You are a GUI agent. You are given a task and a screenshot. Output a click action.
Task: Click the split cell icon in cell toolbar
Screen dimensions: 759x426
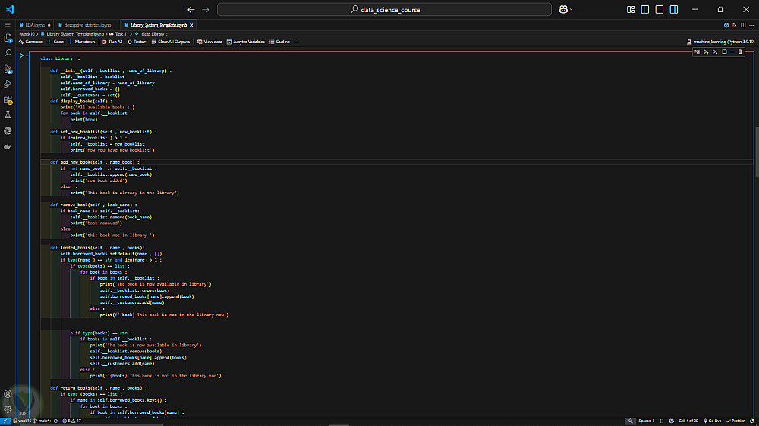click(x=724, y=52)
